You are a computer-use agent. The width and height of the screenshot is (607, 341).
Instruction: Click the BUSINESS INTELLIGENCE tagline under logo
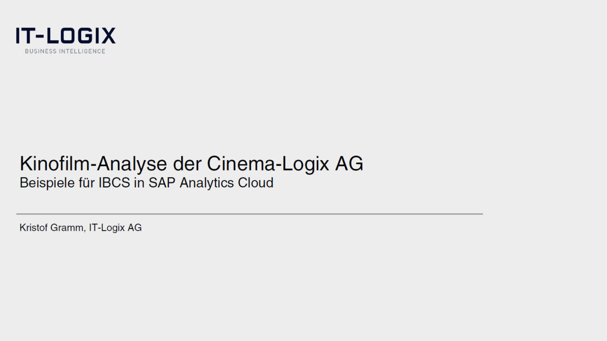(65, 51)
